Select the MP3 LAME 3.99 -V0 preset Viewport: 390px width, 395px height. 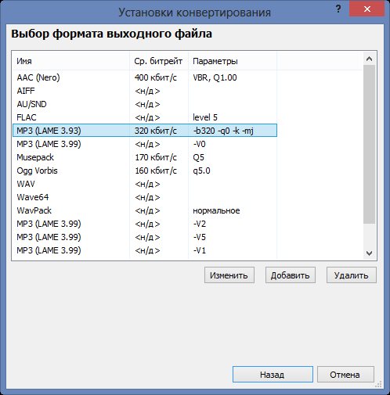[145, 144]
